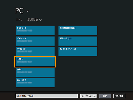
Task: Open the ミュージック folder tile
Action: [x=35, y=83]
